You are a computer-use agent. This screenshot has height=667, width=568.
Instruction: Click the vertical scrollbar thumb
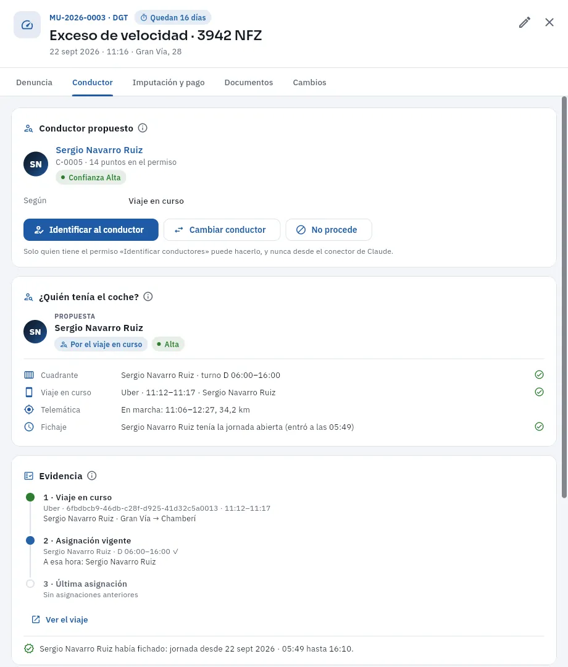pos(564,297)
